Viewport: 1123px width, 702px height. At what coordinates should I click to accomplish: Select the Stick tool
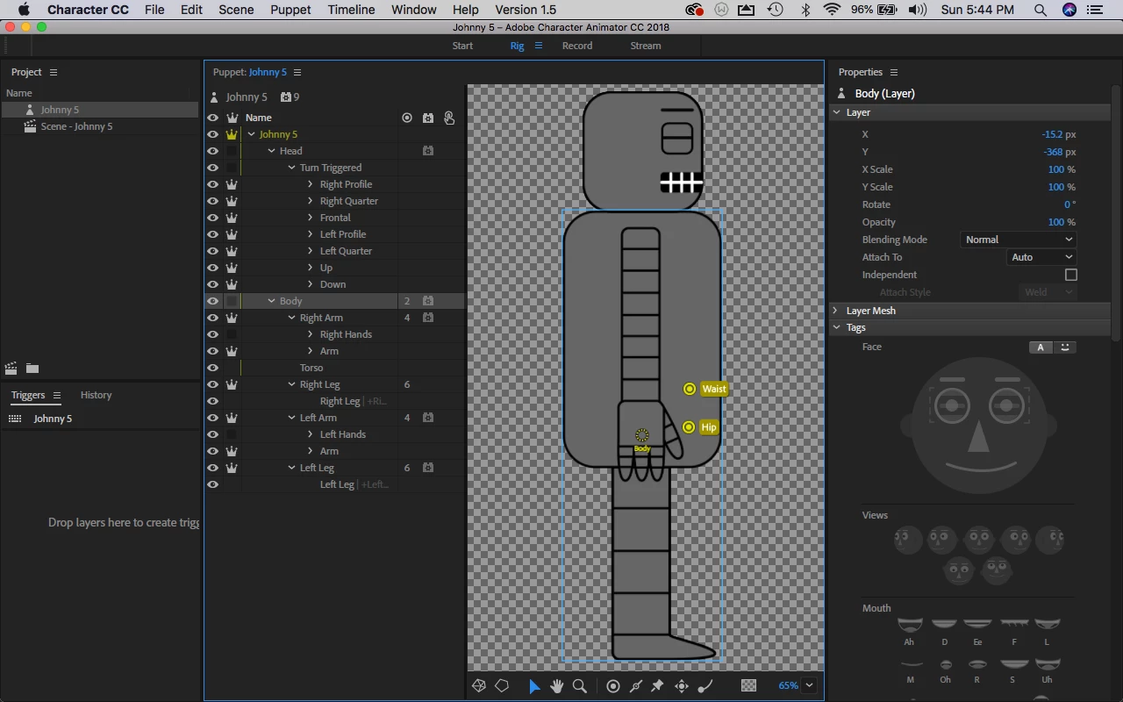(x=636, y=686)
